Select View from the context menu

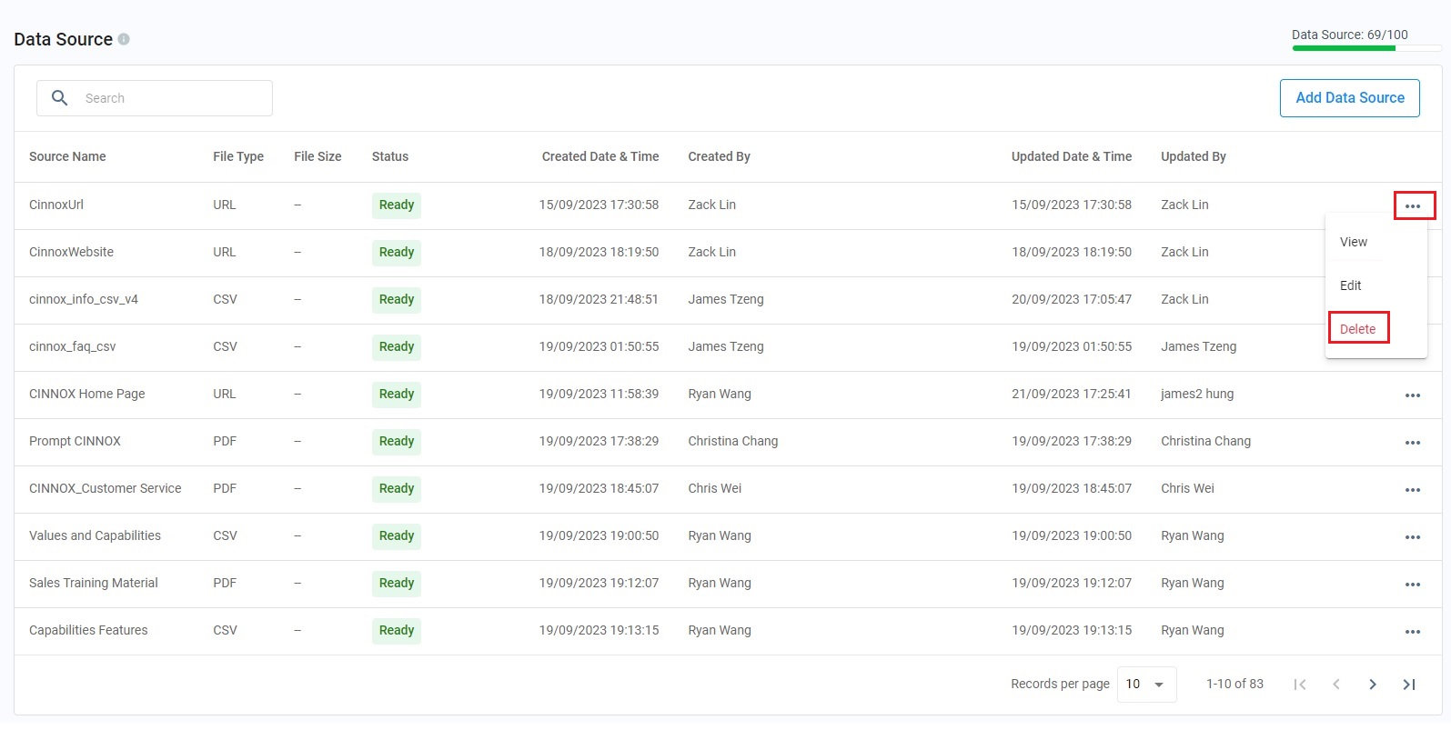tap(1354, 242)
